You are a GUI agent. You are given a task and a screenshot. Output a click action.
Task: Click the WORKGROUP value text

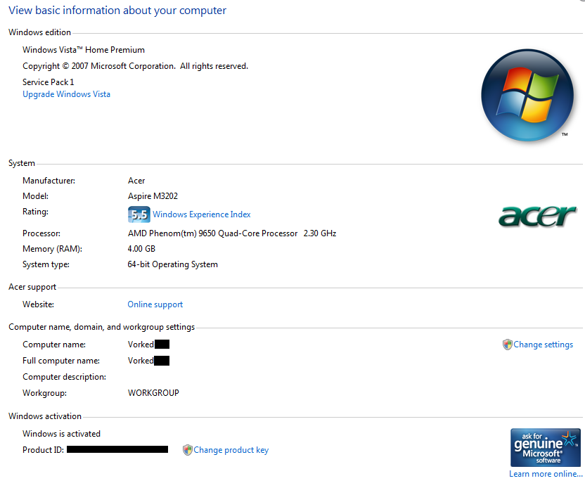153,393
